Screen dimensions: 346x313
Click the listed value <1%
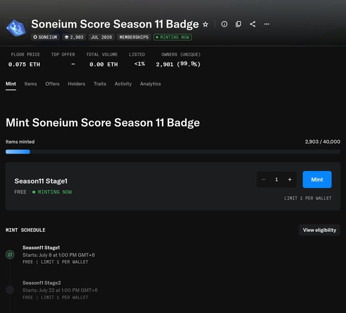[140, 64]
